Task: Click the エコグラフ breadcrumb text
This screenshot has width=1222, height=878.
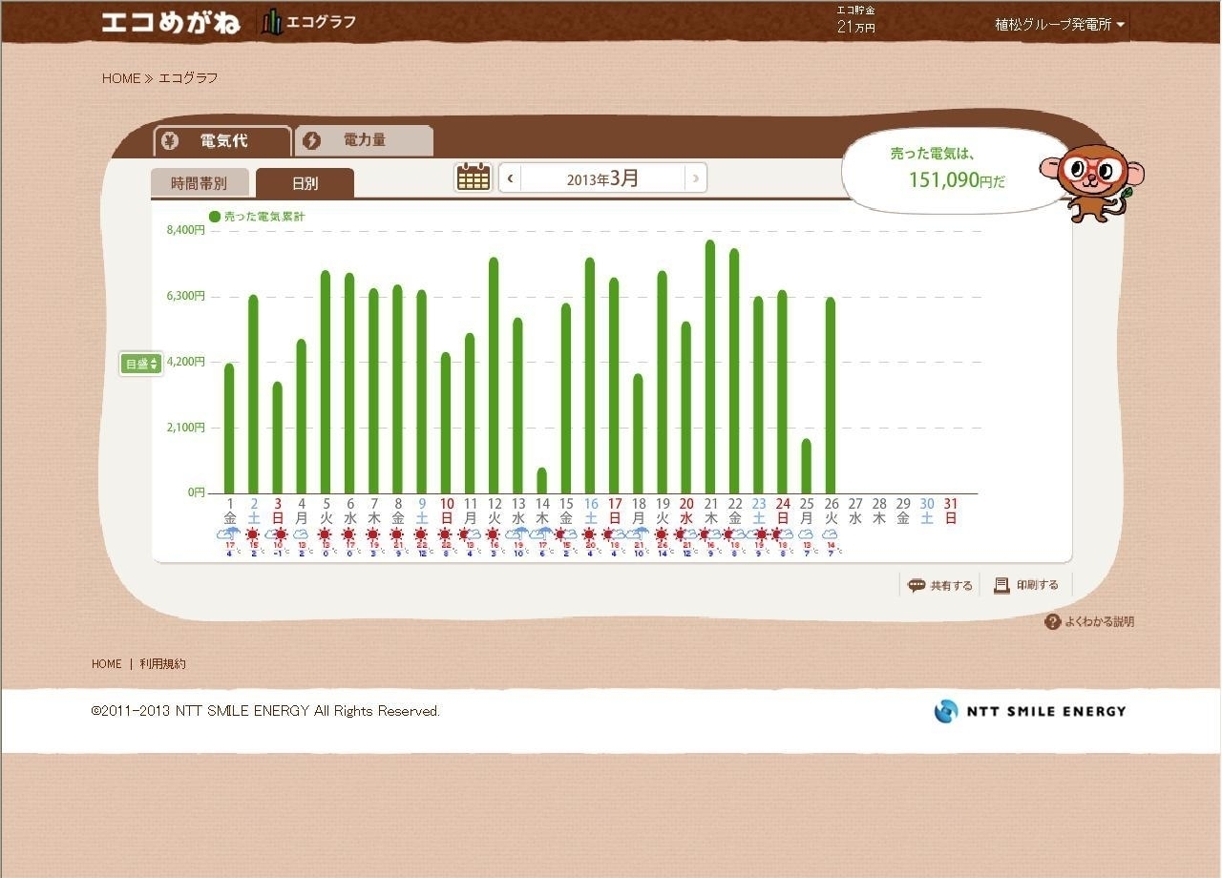Action: click(188, 78)
